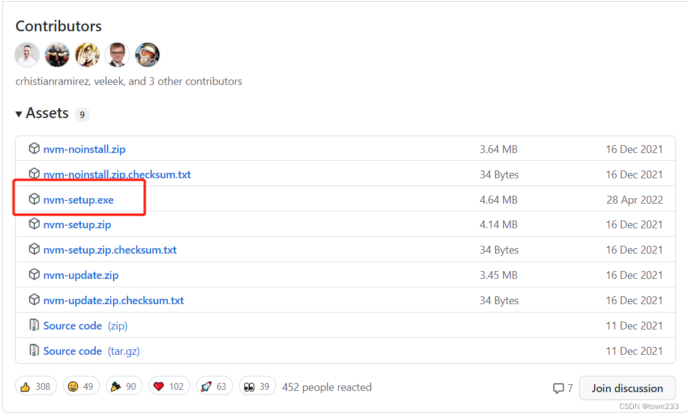Viewport: 688px width, 415px height.
Task: Click package icon beside nvm-setup.exe
Action: click(x=34, y=199)
